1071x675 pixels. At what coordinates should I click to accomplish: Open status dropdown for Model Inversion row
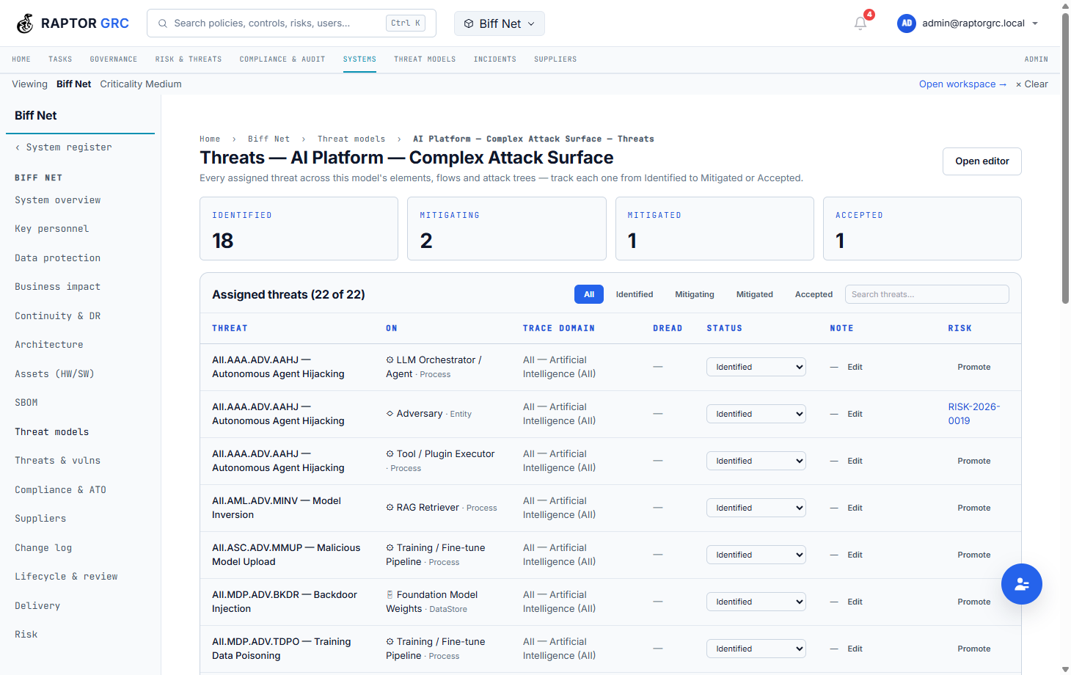coord(756,508)
